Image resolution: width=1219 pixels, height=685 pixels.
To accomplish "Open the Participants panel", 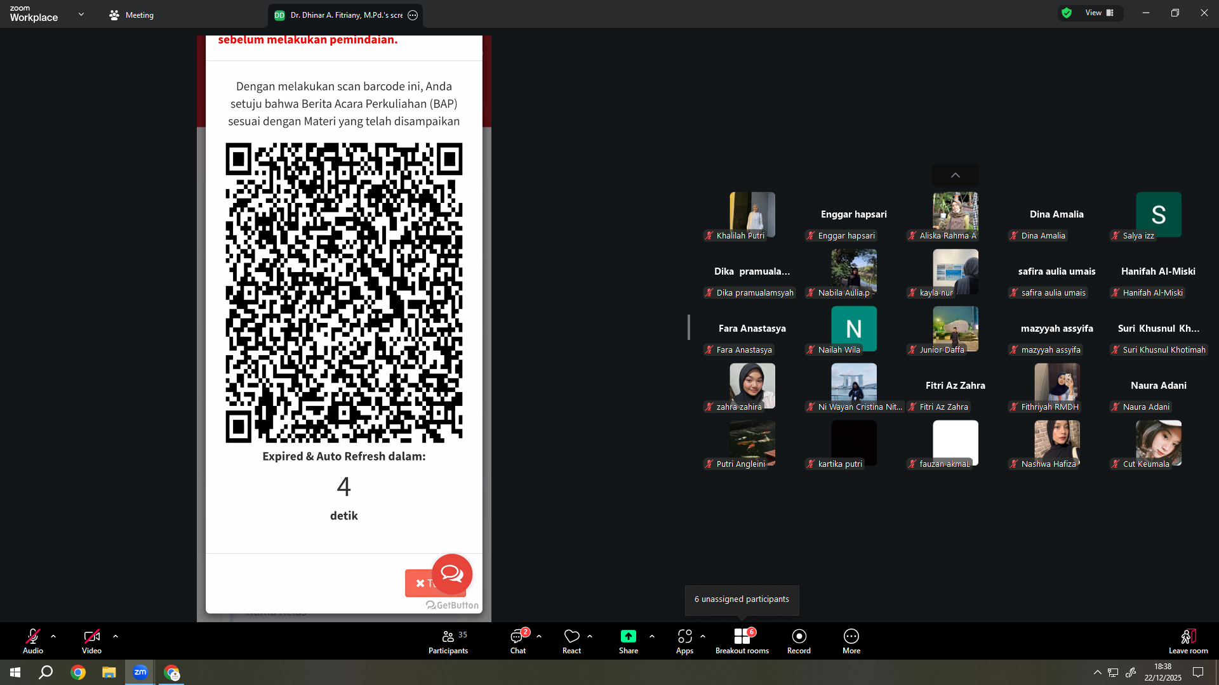I will [x=448, y=641].
